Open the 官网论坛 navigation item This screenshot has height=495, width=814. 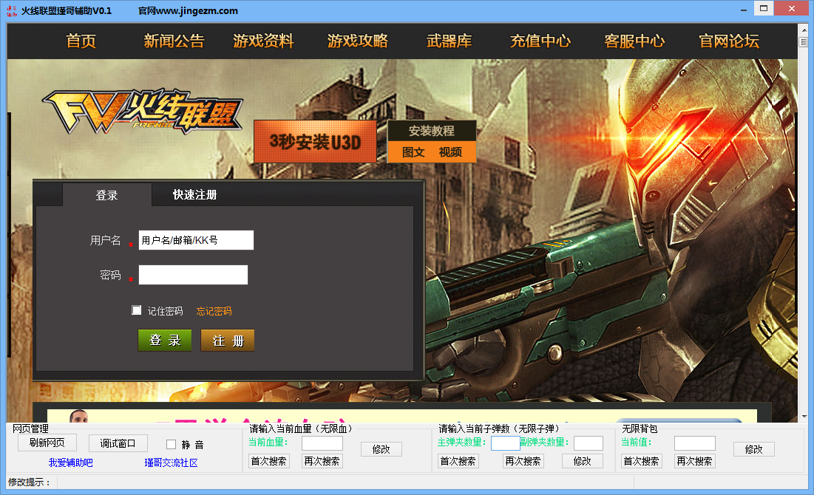729,41
